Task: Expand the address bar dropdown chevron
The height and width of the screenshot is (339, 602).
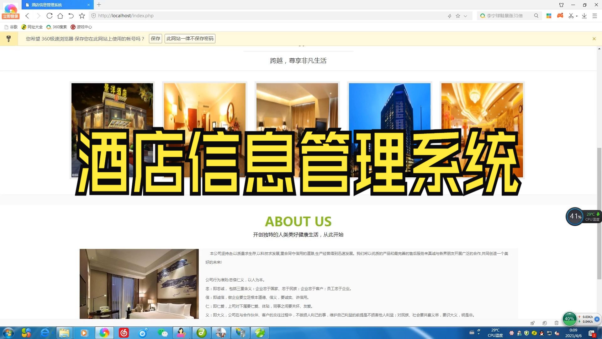Action: tap(465, 16)
